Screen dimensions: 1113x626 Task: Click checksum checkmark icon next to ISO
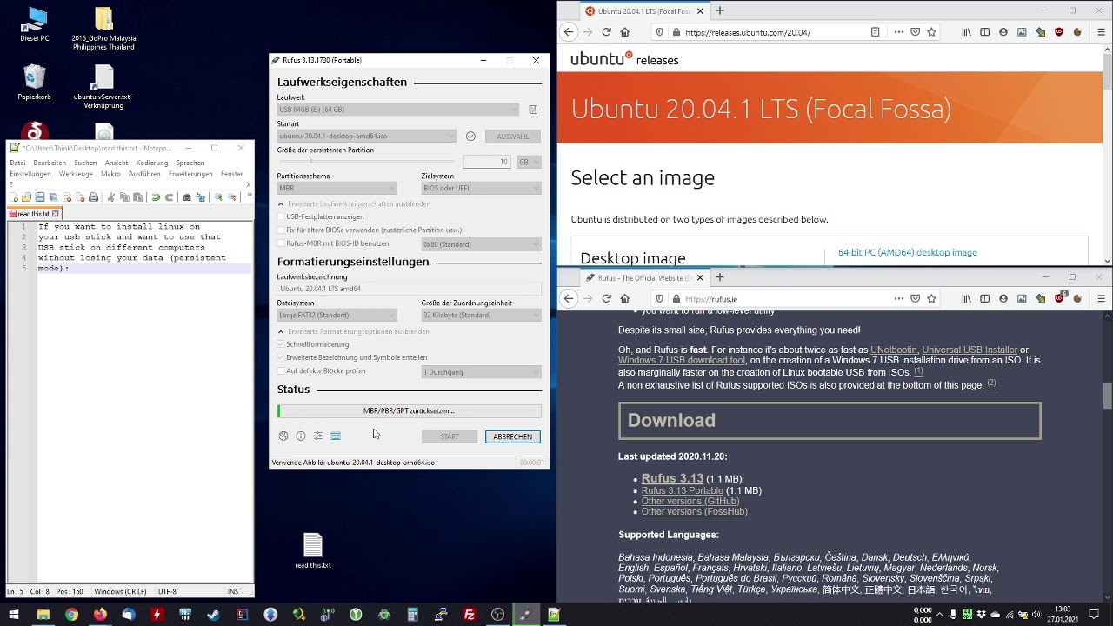[x=470, y=136]
